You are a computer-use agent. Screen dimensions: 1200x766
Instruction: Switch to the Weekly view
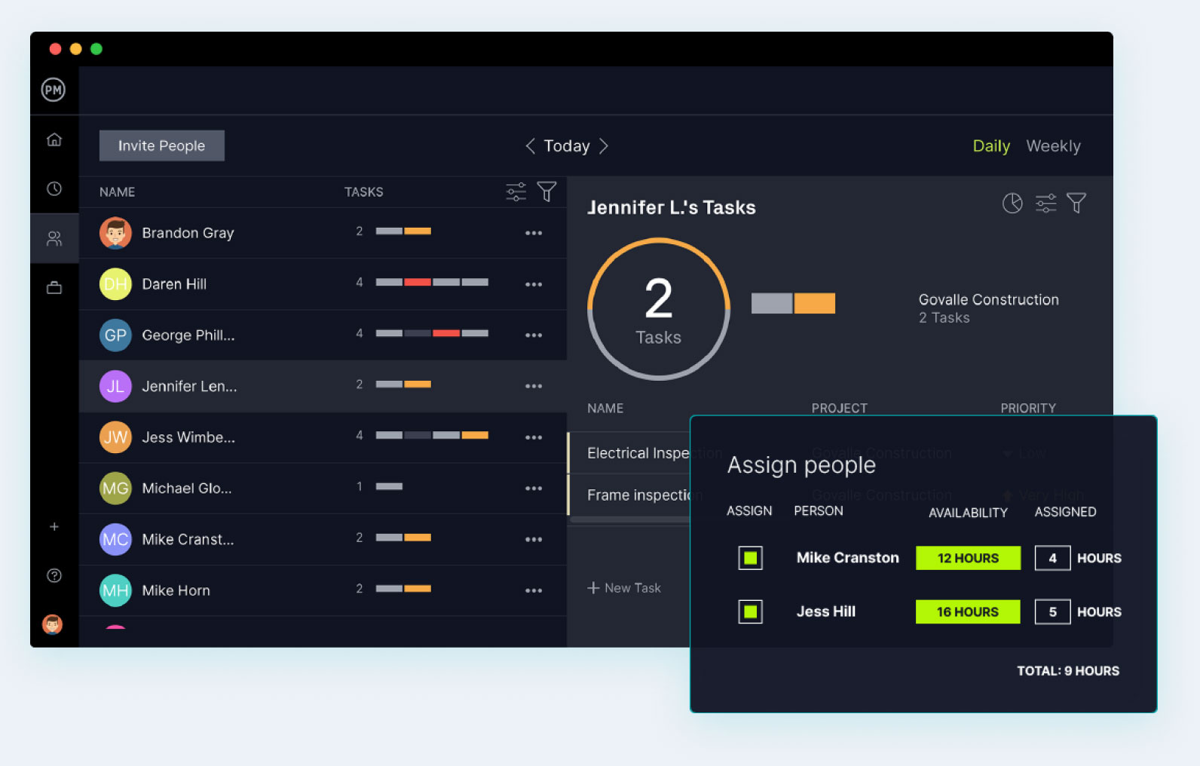[x=1053, y=146]
